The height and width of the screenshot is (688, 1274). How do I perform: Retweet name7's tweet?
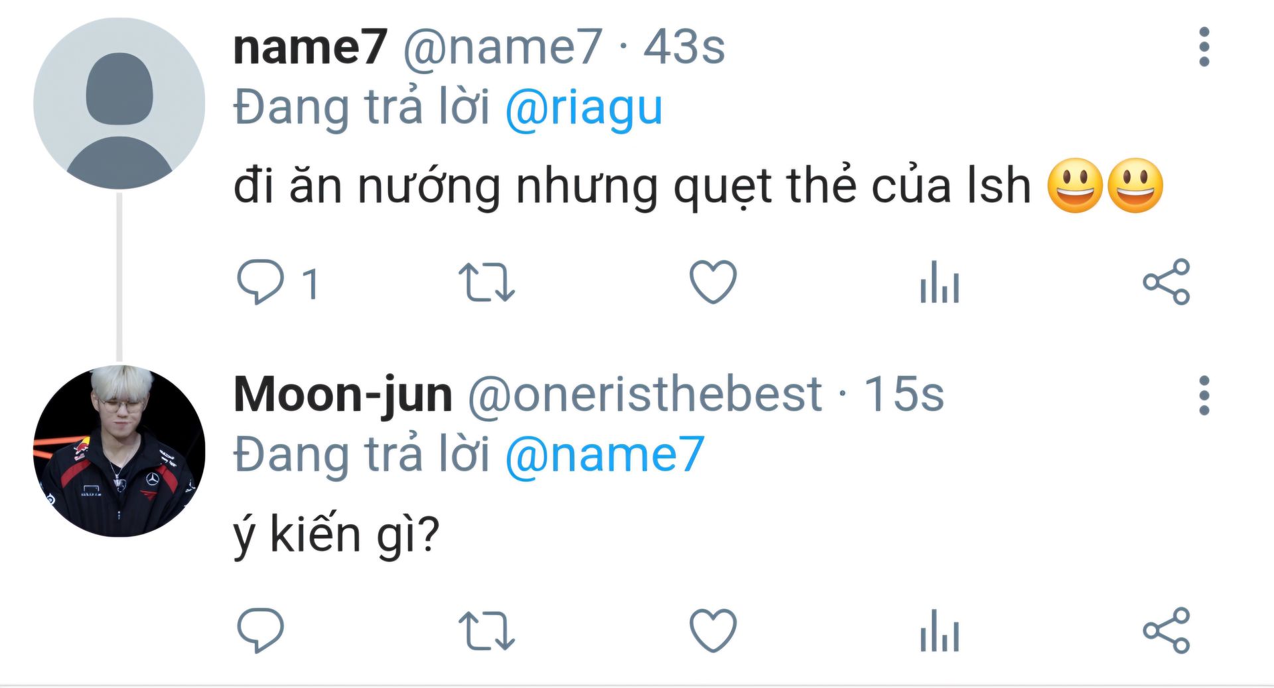coord(486,282)
